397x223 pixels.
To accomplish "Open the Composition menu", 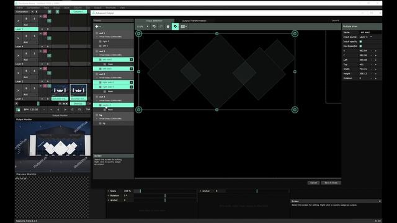I will [33, 8].
